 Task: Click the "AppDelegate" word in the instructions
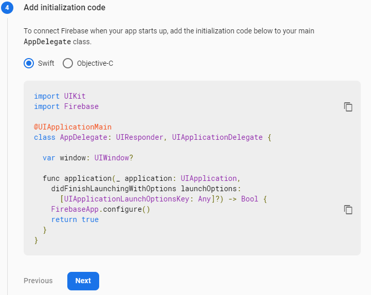click(47, 42)
